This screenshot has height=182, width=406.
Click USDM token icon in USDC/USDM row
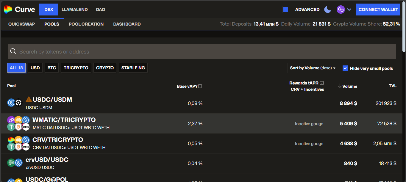point(18,103)
